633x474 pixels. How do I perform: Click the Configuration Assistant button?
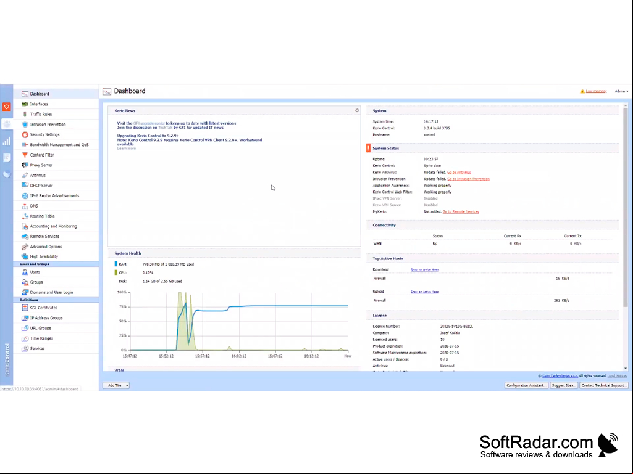coord(526,385)
